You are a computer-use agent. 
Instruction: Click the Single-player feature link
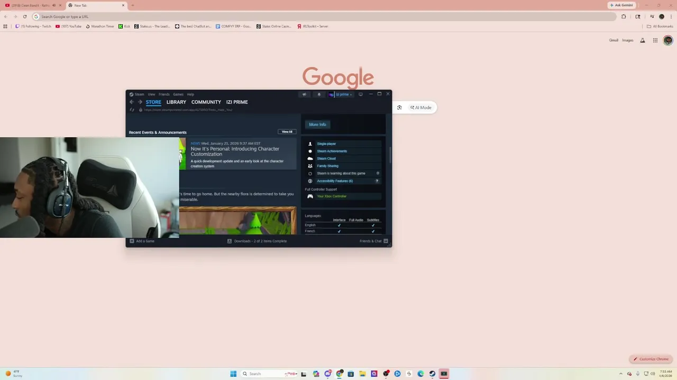pyautogui.click(x=326, y=144)
